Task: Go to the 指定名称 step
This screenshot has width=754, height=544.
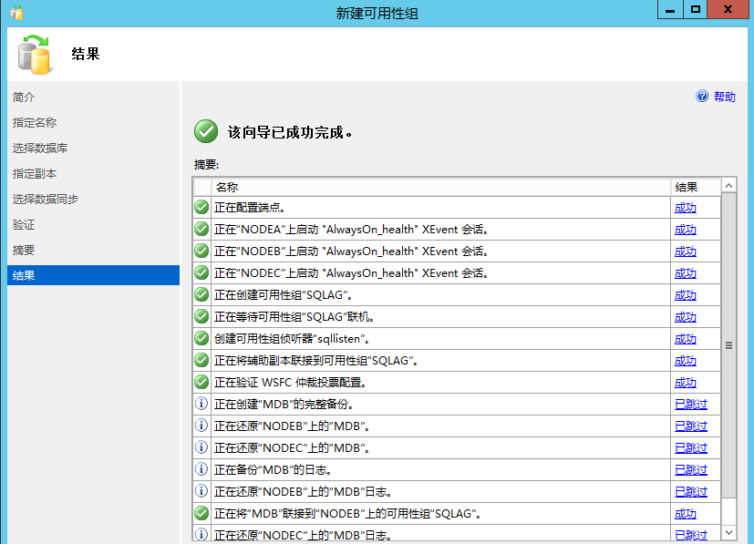Action: pos(35,122)
